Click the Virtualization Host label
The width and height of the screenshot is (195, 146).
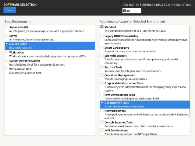(x=20, y=69)
